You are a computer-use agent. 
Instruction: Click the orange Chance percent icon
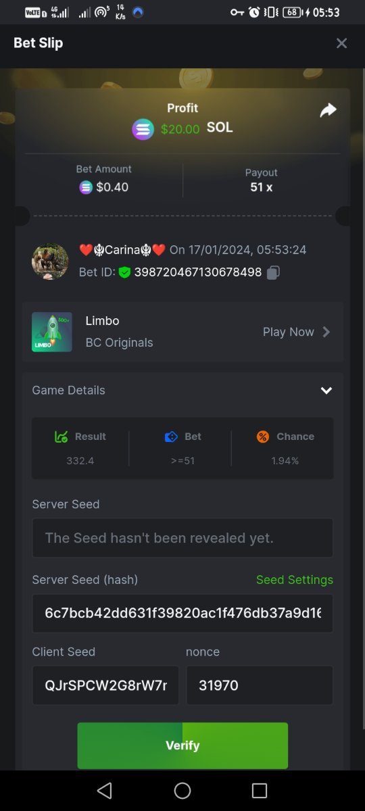point(263,437)
